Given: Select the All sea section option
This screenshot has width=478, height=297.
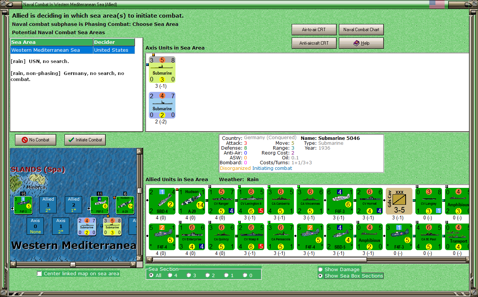Looking at the screenshot, I should [155, 275].
